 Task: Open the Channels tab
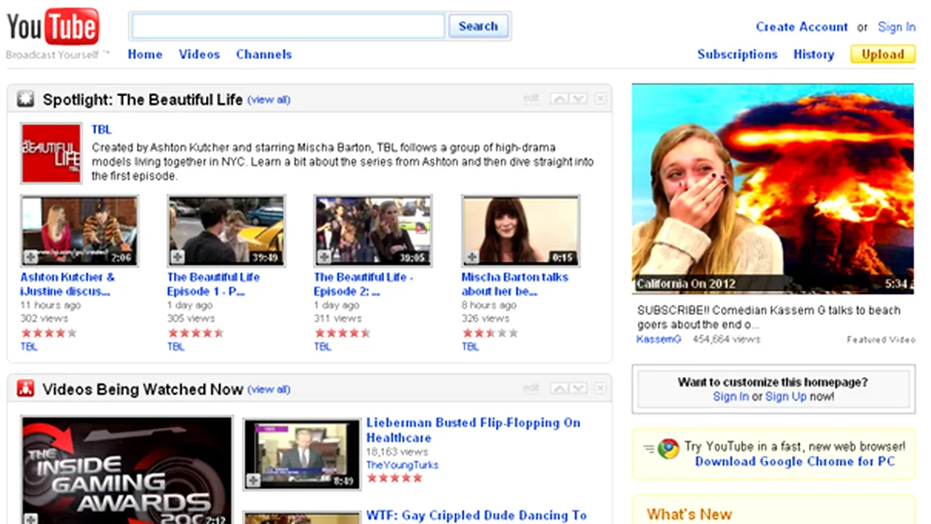pyautogui.click(x=264, y=55)
